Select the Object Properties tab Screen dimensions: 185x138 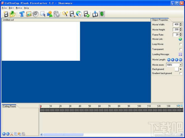click(x=160, y=20)
